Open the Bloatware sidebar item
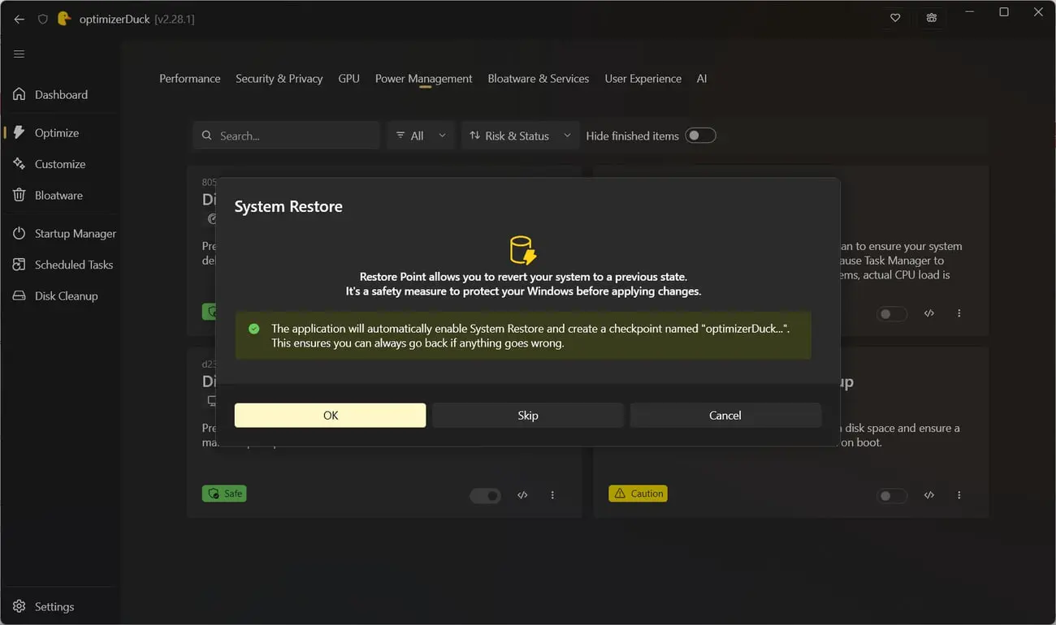Image resolution: width=1056 pixels, height=625 pixels. (61, 195)
